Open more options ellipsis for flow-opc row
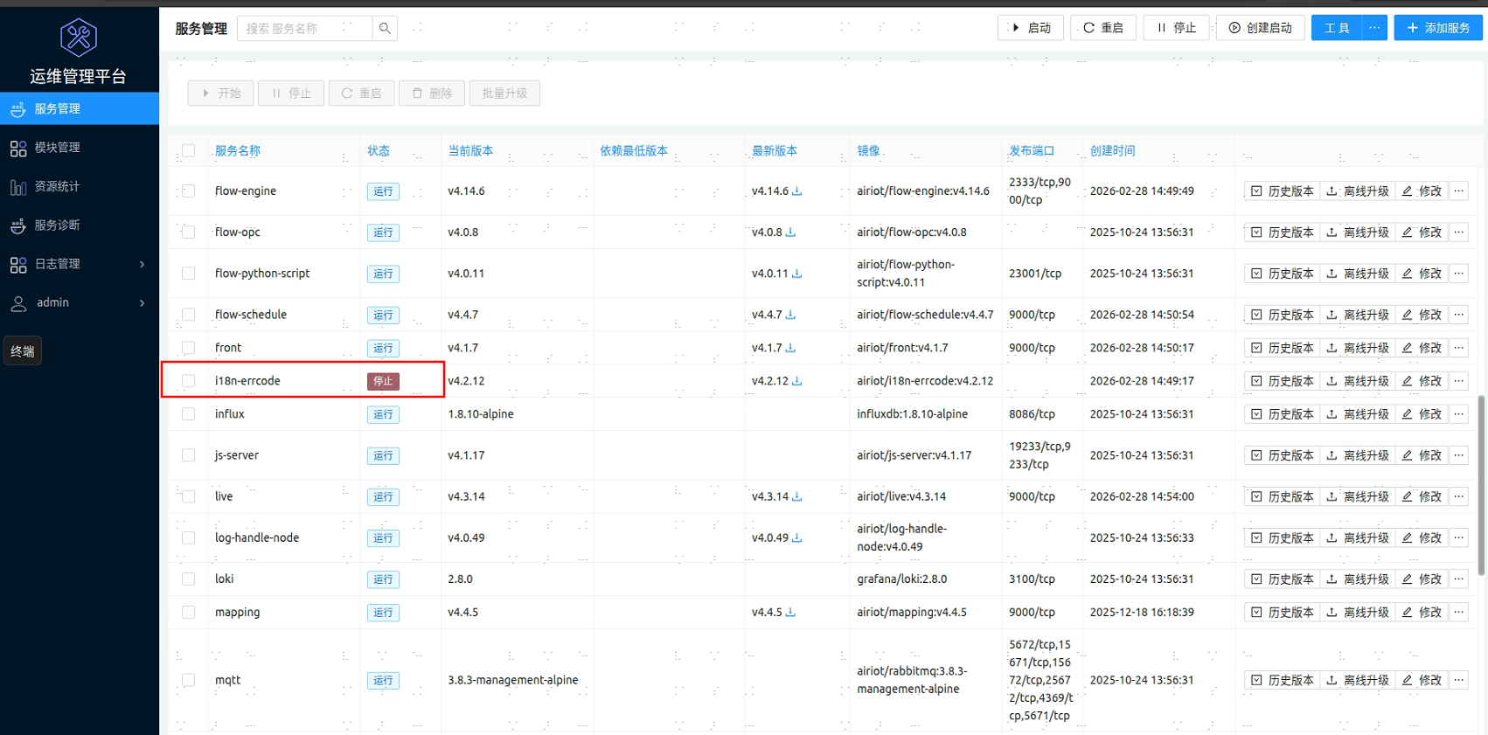Image resolution: width=1488 pixels, height=735 pixels. click(x=1458, y=232)
